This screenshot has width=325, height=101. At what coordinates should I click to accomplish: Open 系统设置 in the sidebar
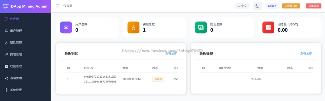tap(25, 90)
